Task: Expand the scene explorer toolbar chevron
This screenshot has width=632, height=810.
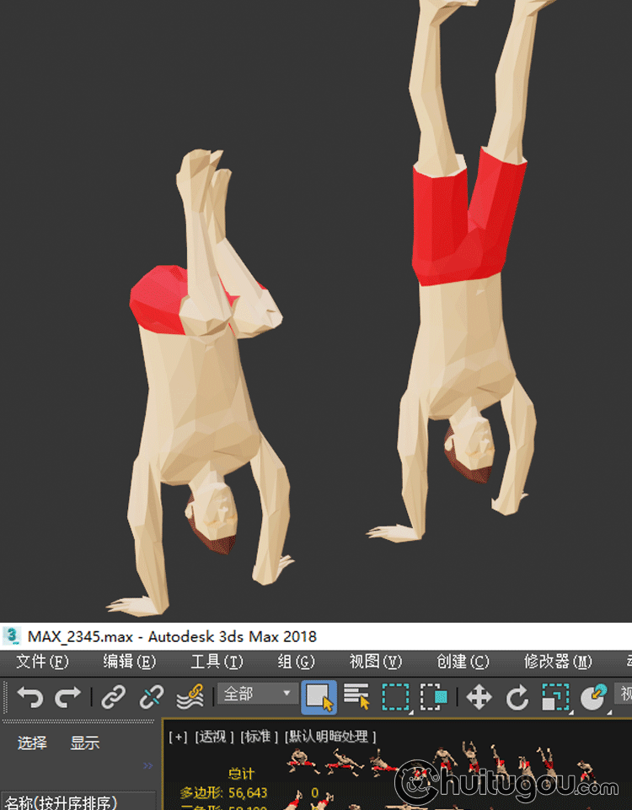Action: tap(148, 765)
